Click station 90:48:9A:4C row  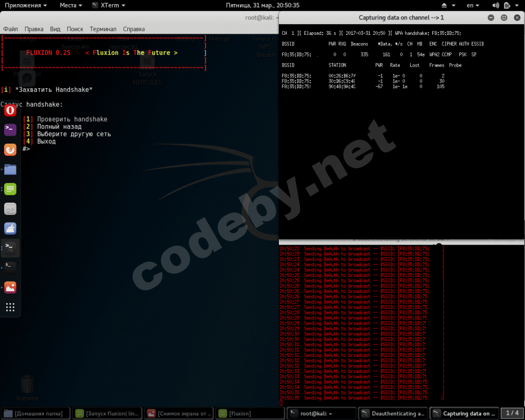(363, 87)
